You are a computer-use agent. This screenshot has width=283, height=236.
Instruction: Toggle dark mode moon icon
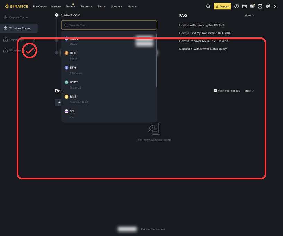pos(276,6)
